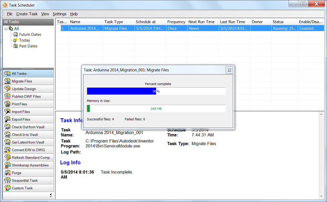Close the Migrate Files progress dialog
Screen dimensions: 327x202
tap(229, 70)
